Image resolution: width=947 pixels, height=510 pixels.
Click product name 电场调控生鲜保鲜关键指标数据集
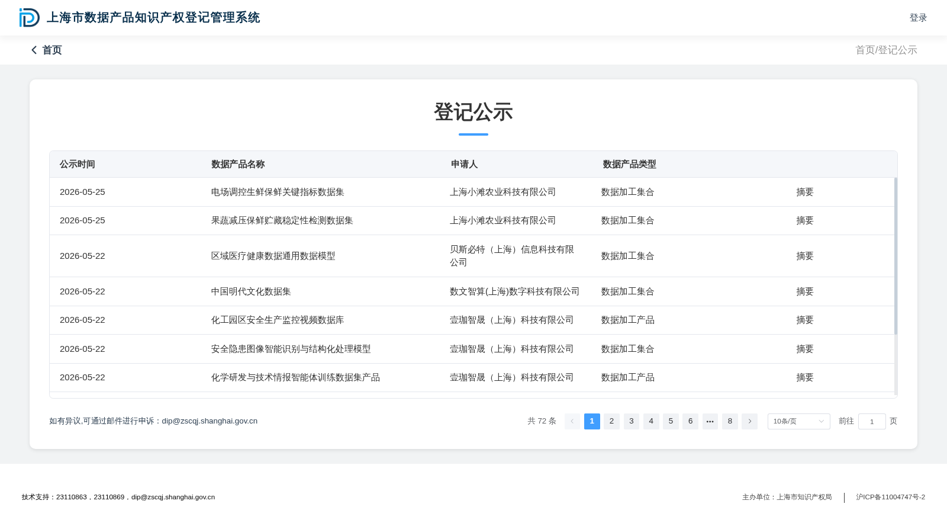(278, 192)
